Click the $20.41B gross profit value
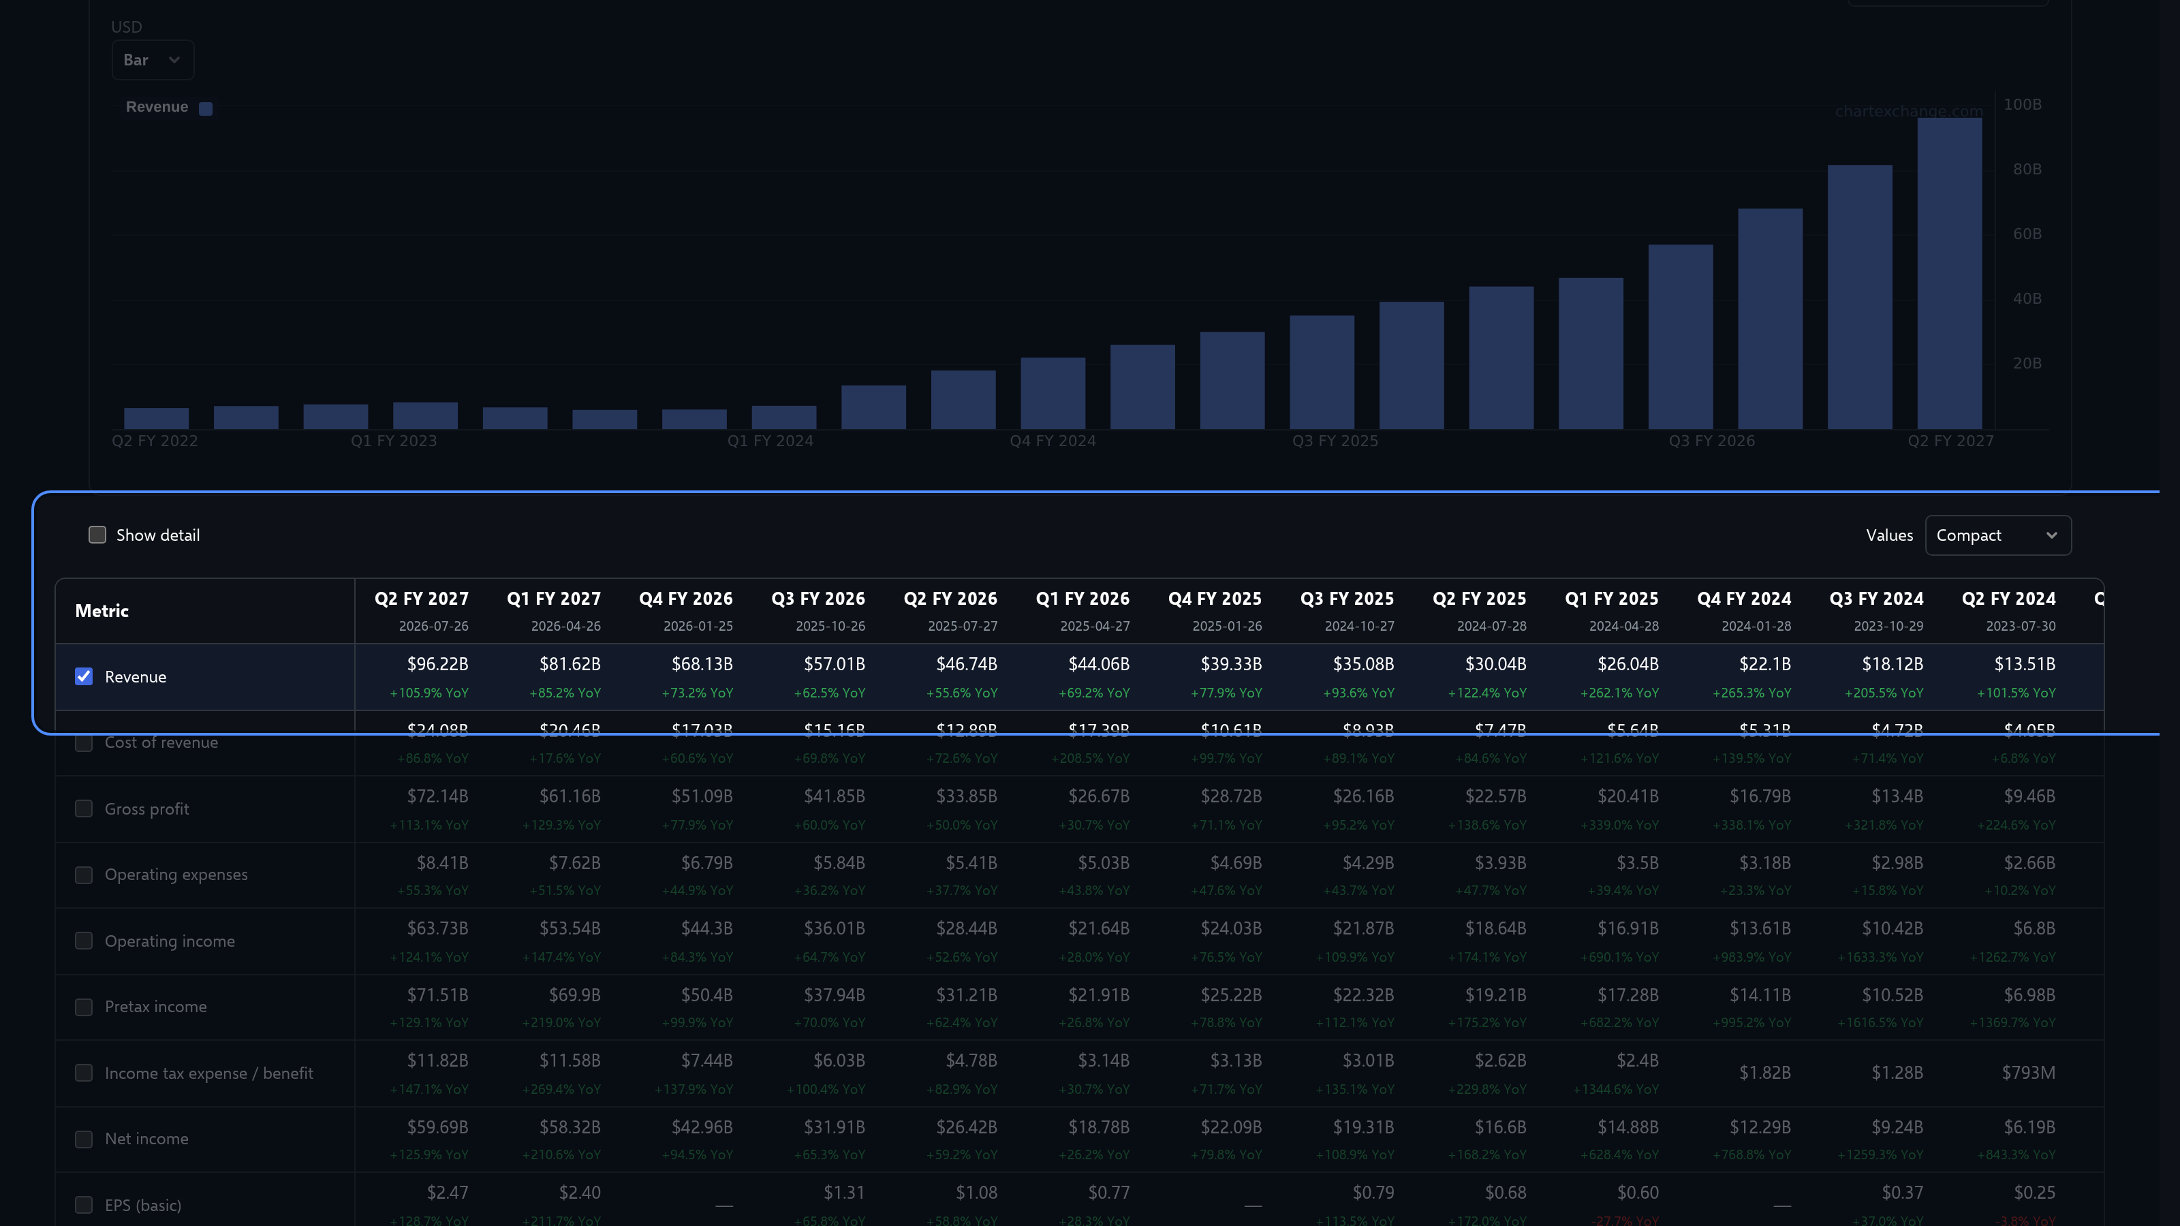 (x=1628, y=796)
